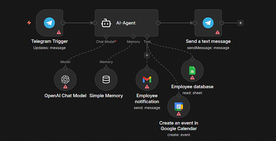Image resolution: width=276 pixels, height=141 pixels.
Task: Click AI-Agent output connector
Action: [x=158, y=23]
